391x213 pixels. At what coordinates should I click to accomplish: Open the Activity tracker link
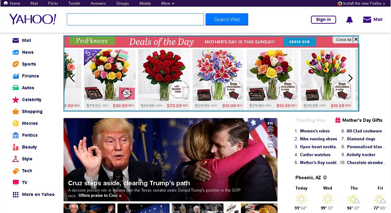click(x=361, y=155)
